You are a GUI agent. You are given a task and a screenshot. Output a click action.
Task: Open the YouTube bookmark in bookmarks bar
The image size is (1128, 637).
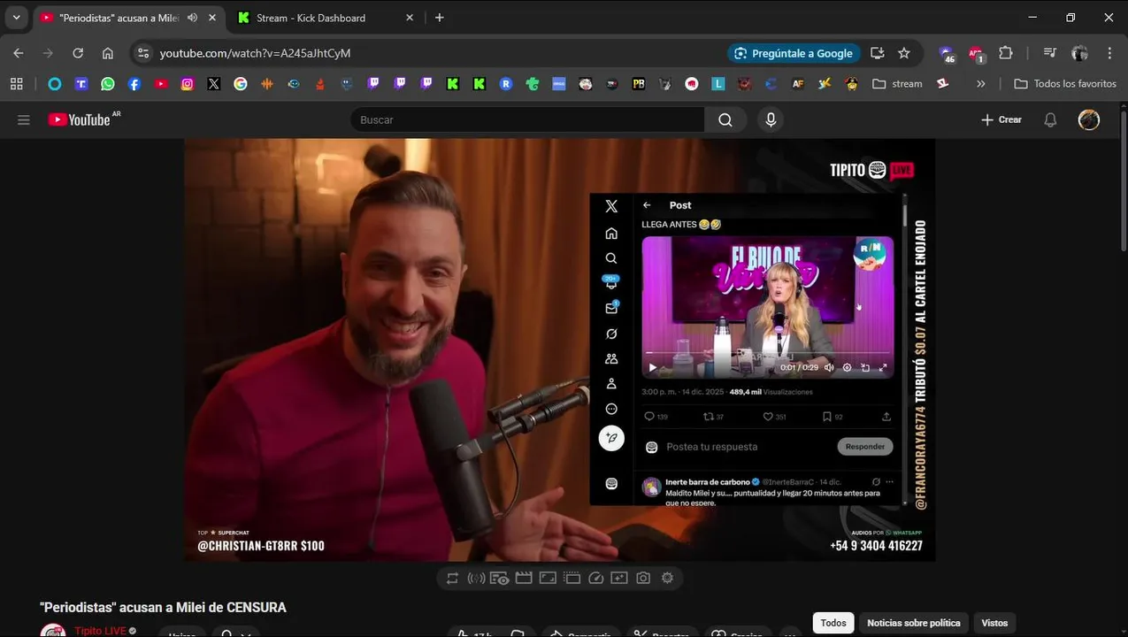tap(161, 84)
